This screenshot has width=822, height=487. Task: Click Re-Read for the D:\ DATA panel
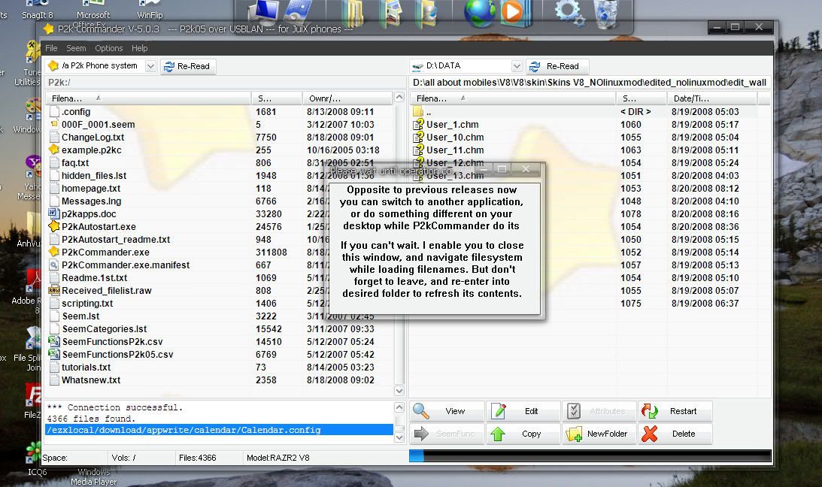click(x=557, y=66)
